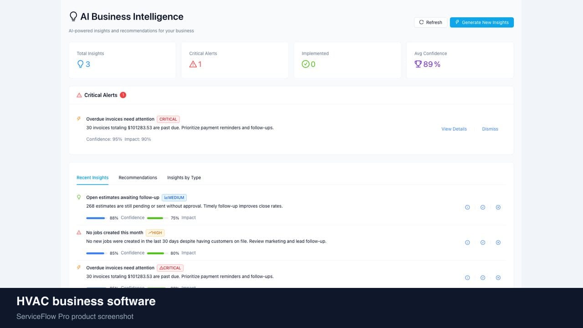Click the Generate New Insights button
Viewport: 583px width, 328px height.
coord(482,22)
